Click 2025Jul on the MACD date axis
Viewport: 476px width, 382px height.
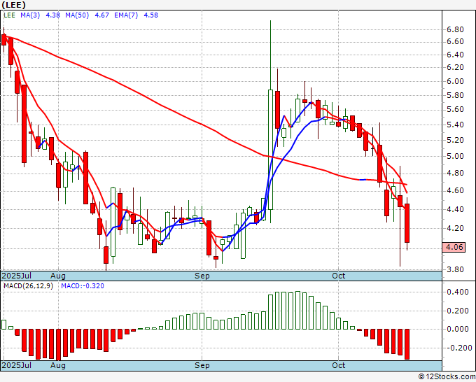(x=17, y=365)
